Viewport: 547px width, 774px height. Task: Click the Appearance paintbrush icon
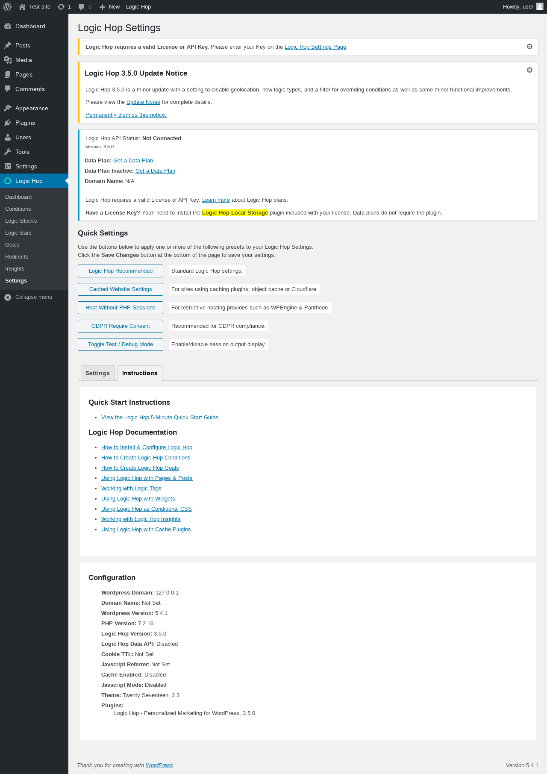[8, 108]
